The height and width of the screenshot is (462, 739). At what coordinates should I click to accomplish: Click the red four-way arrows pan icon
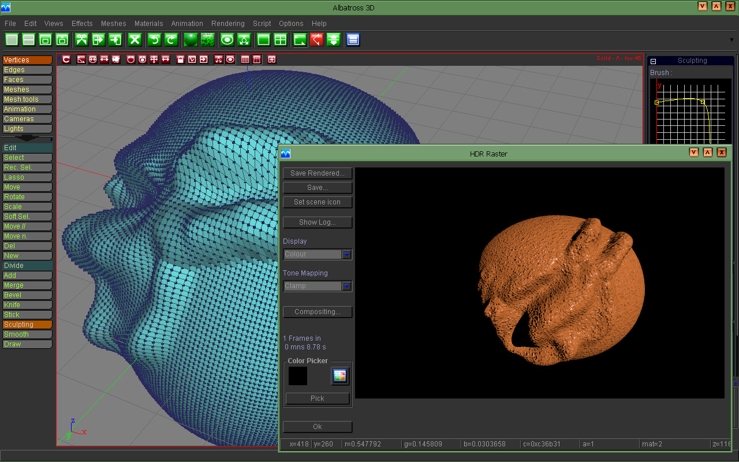click(x=154, y=59)
